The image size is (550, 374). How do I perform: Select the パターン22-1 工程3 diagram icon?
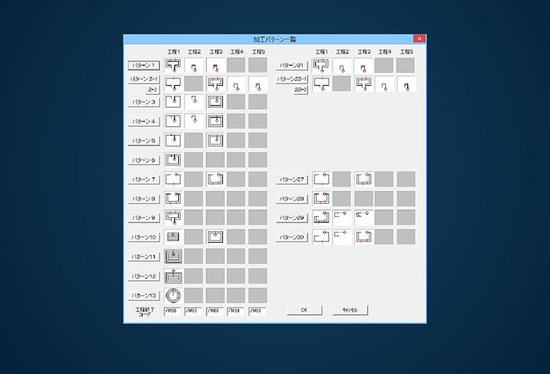click(x=364, y=84)
